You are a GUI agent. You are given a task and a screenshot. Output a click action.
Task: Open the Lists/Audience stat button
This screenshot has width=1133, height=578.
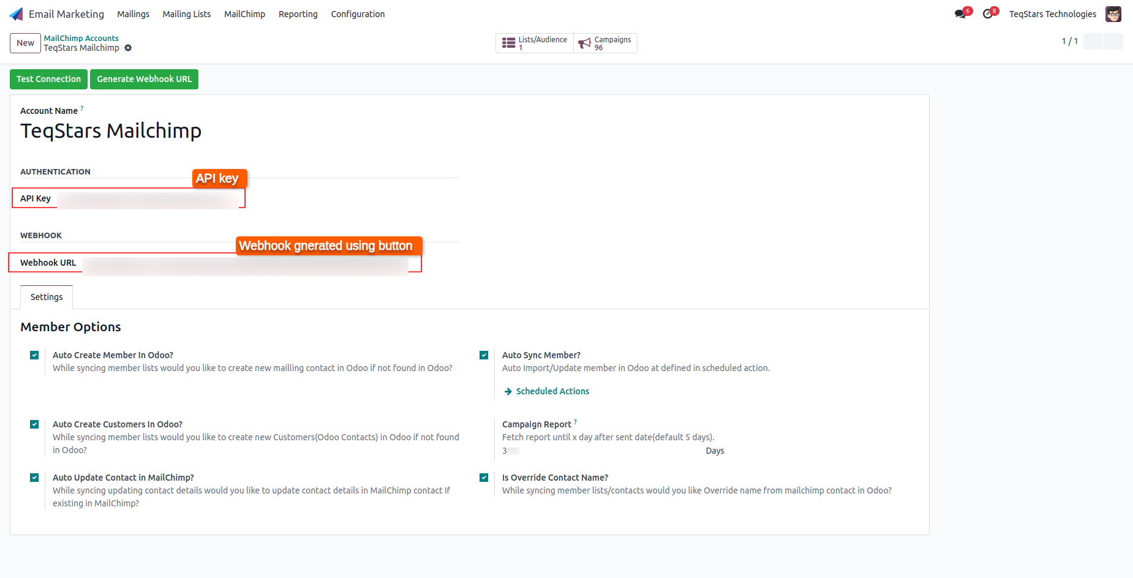[x=535, y=43]
